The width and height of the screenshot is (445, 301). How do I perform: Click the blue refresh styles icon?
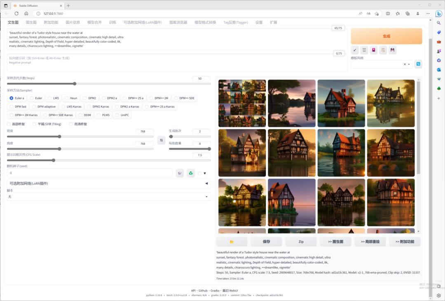[x=418, y=64]
